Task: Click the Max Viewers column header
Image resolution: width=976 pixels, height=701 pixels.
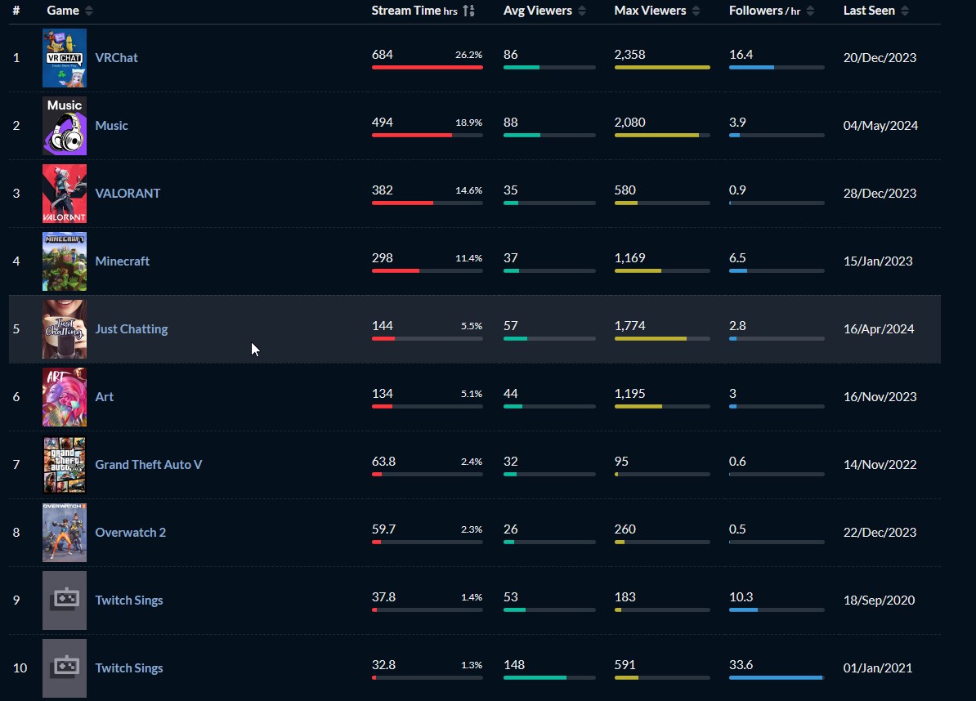Action: pos(650,11)
